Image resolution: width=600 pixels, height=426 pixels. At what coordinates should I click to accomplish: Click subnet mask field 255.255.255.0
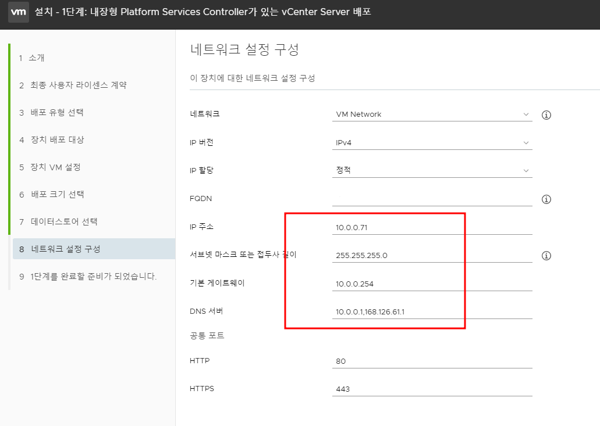tap(432, 255)
